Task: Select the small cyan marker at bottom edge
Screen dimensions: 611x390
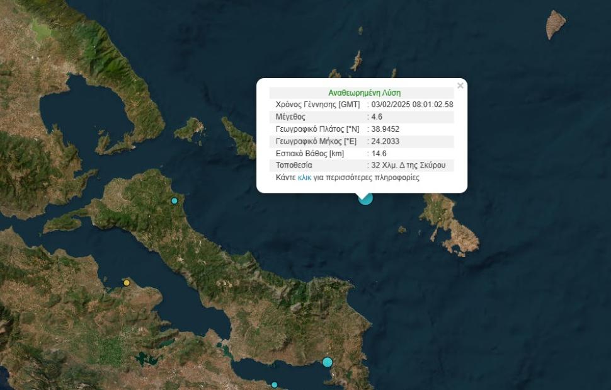Action: pyautogui.click(x=275, y=385)
